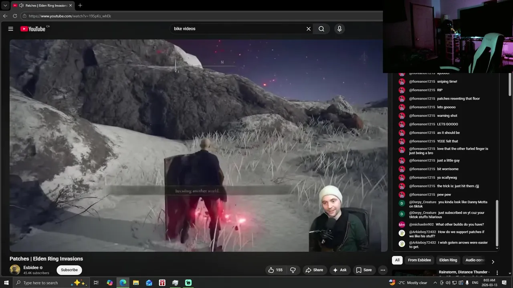Open the Windows Start menu
Image resolution: width=513 pixels, height=288 pixels.
coord(6,283)
